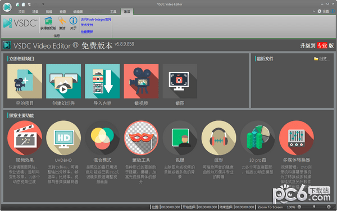Click the 色键 chroma key icon
The height and width of the screenshot is (211, 337).
click(x=180, y=138)
